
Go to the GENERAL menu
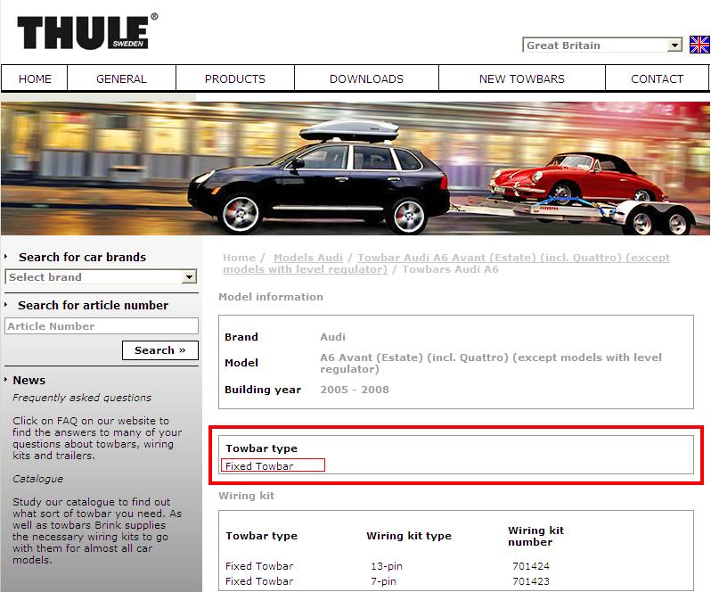[x=121, y=78]
